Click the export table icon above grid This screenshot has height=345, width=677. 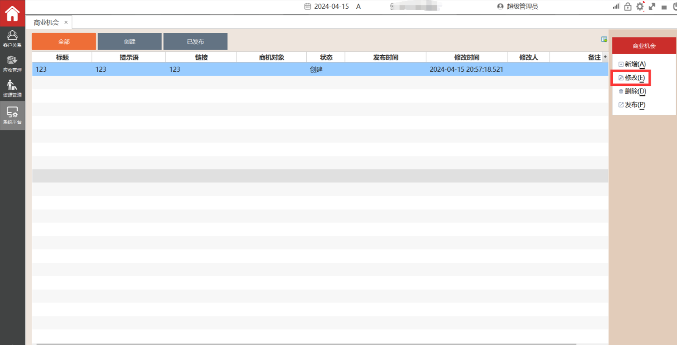pyautogui.click(x=604, y=40)
